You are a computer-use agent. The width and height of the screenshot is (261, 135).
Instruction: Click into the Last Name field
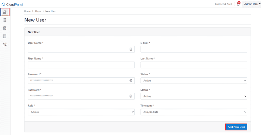[193, 65]
